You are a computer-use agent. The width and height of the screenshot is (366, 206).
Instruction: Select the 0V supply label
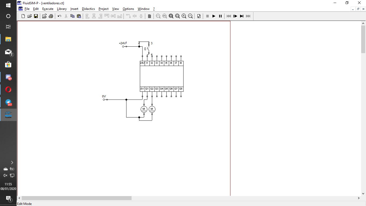(x=104, y=96)
